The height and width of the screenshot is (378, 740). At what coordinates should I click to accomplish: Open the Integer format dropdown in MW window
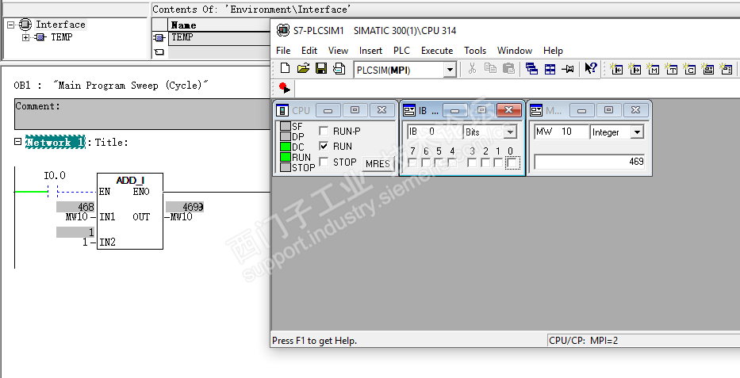pyautogui.click(x=638, y=132)
